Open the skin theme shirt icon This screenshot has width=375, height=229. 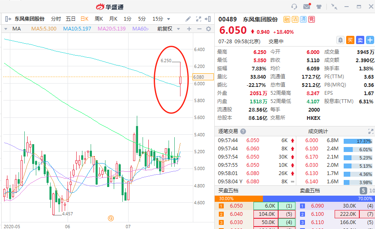(319, 7)
